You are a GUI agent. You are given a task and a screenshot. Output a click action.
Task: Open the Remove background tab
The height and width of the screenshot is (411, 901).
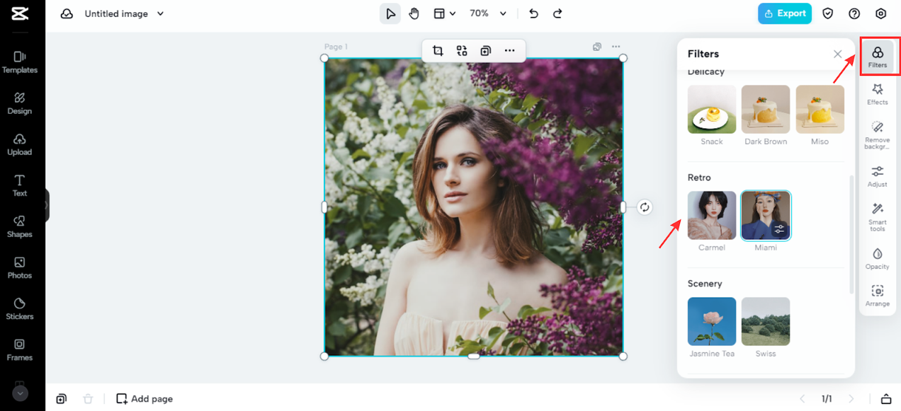pyautogui.click(x=878, y=135)
